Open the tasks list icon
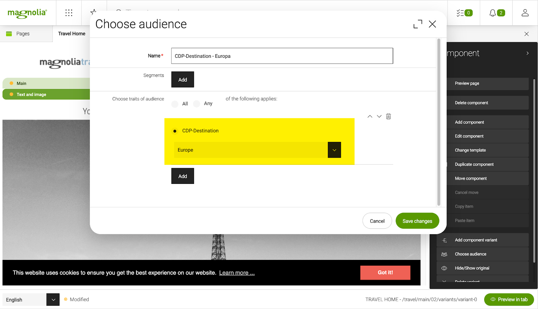 (464, 13)
